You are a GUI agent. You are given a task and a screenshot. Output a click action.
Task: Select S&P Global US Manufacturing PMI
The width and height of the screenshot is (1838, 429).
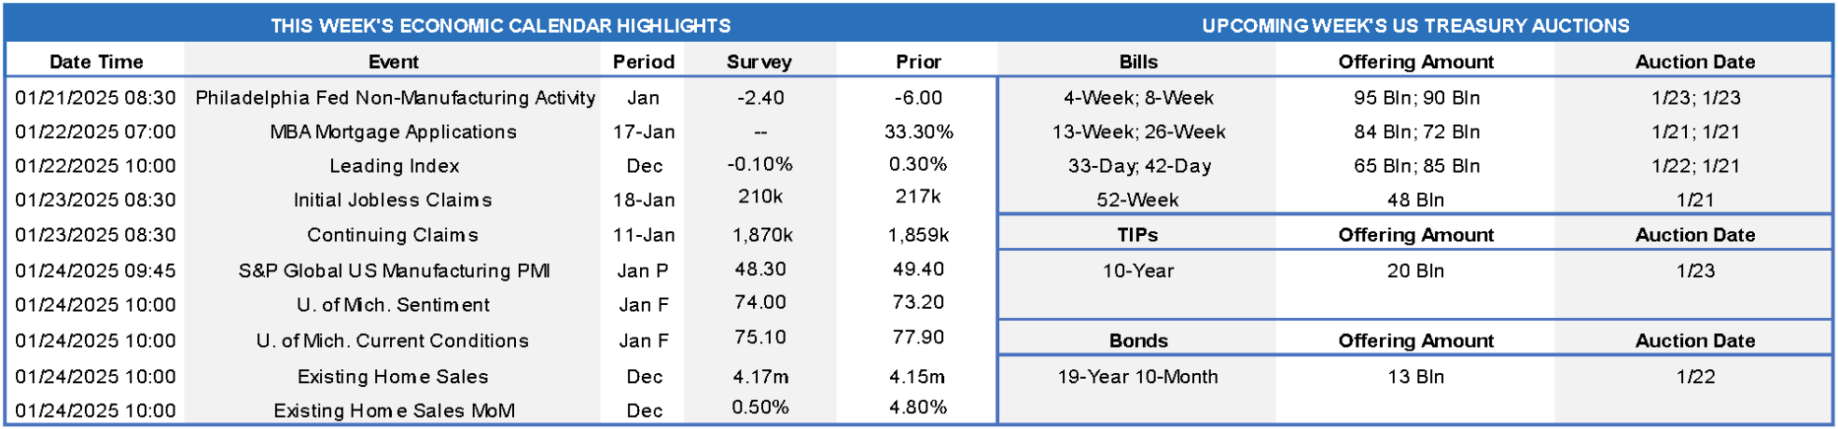(394, 270)
